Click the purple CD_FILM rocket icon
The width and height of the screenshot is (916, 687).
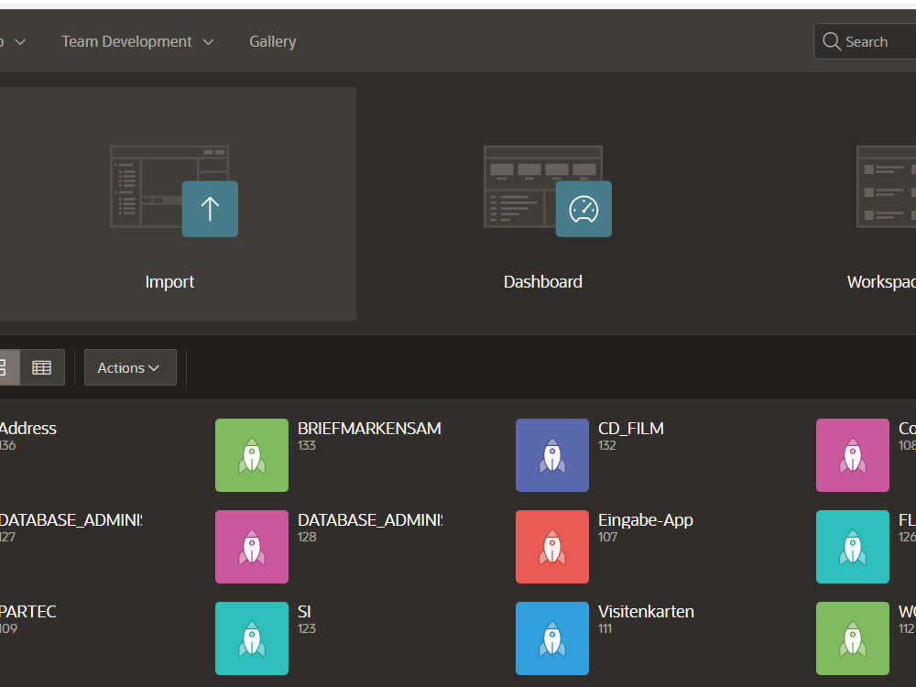pos(552,455)
